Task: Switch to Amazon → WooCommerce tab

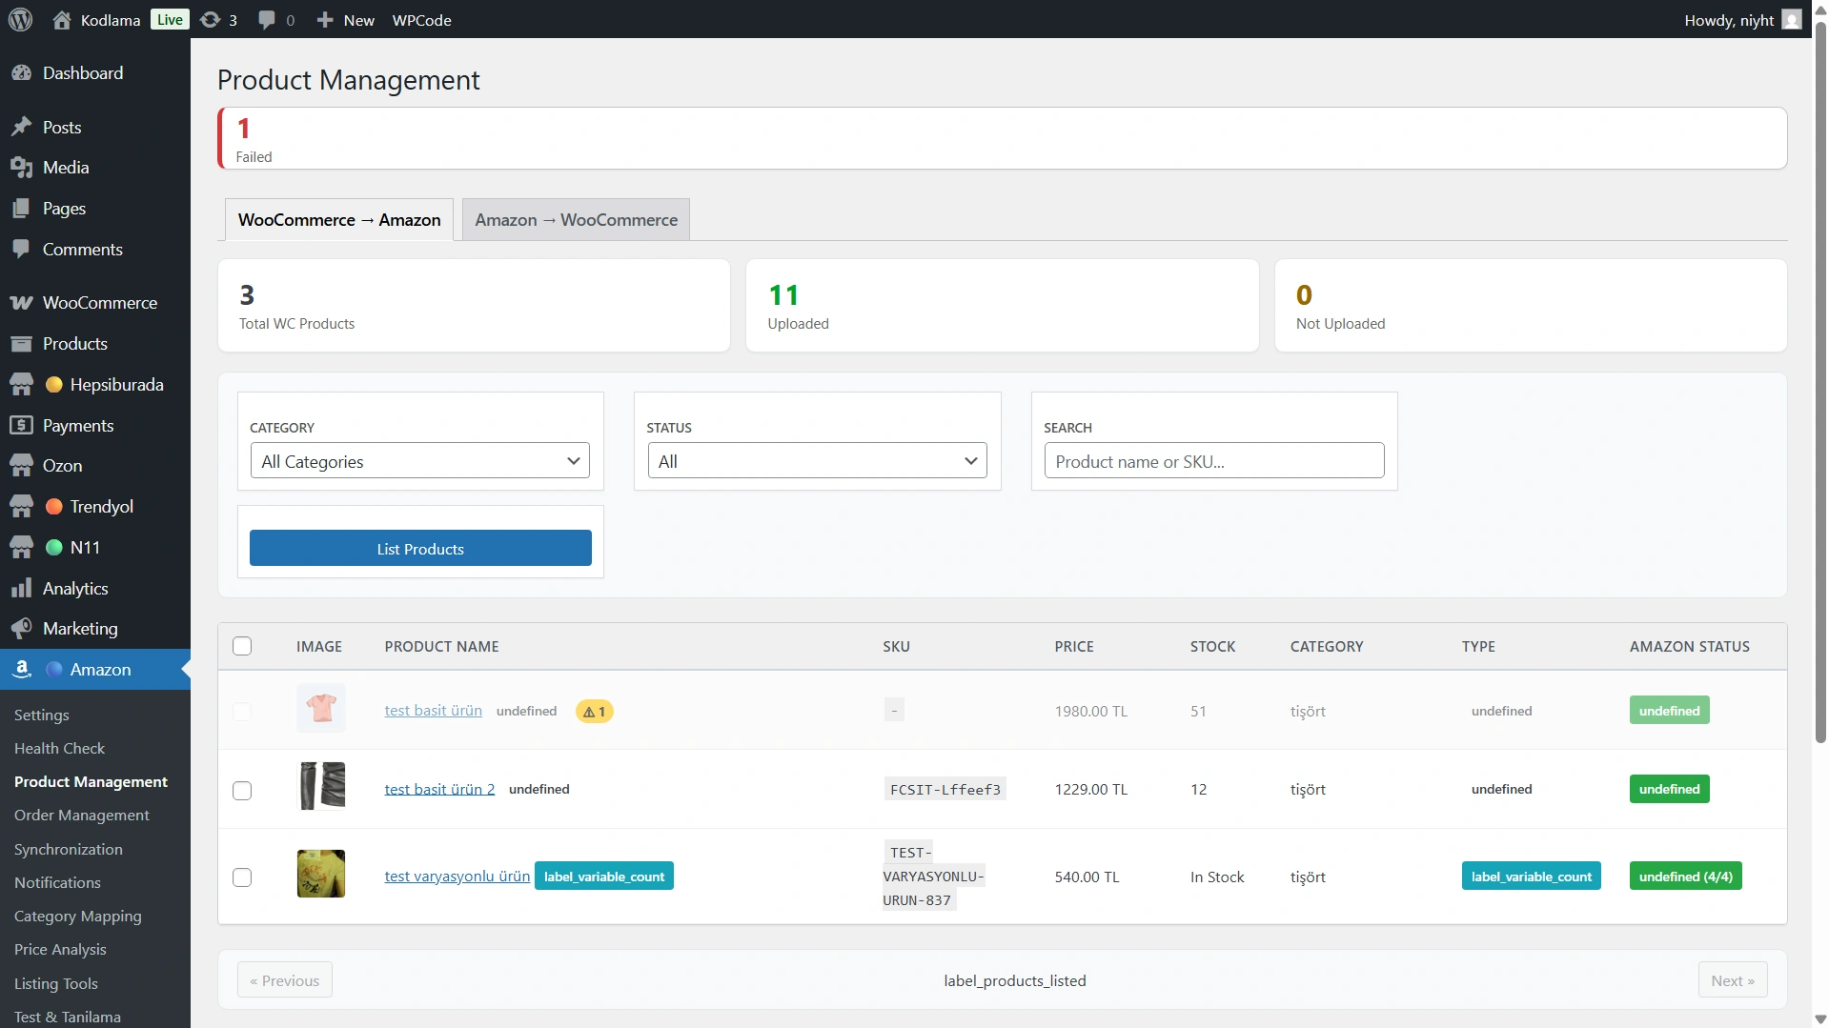Action: click(576, 220)
